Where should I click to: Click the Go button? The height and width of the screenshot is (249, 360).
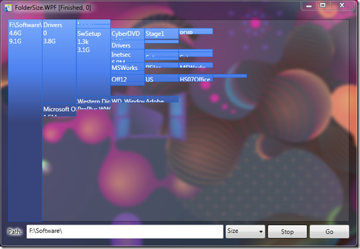click(x=329, y=232)
